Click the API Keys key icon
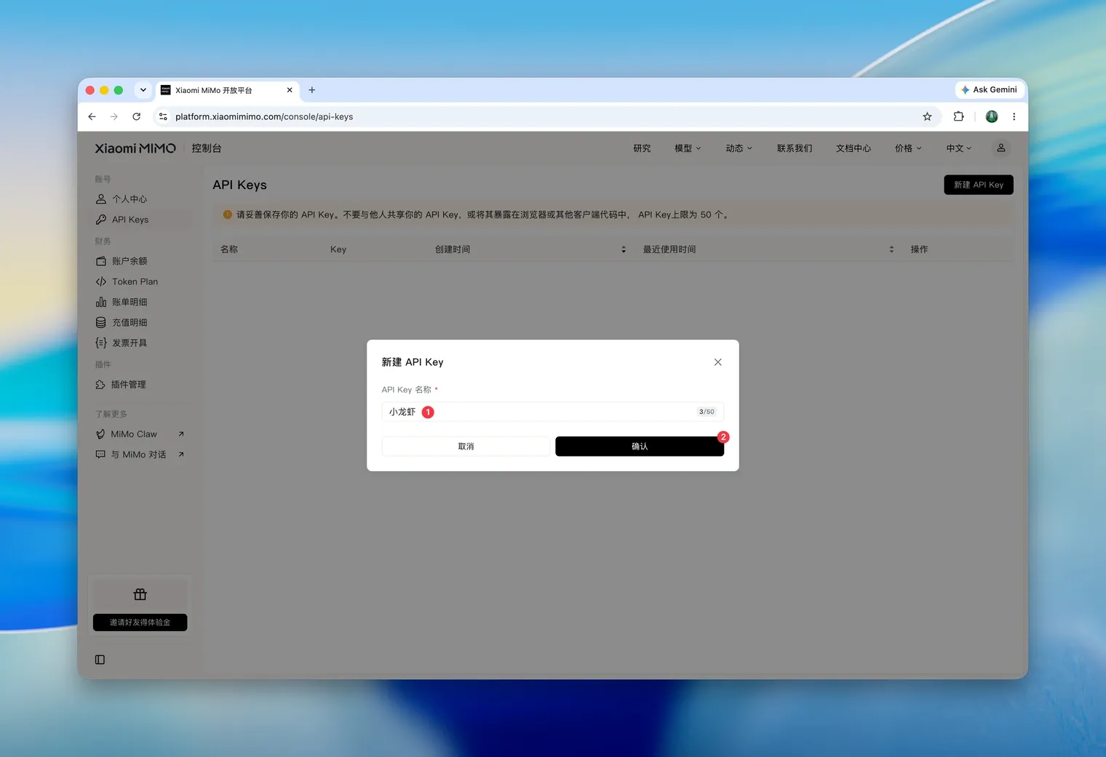1106x757 pixels. [101, 220]
